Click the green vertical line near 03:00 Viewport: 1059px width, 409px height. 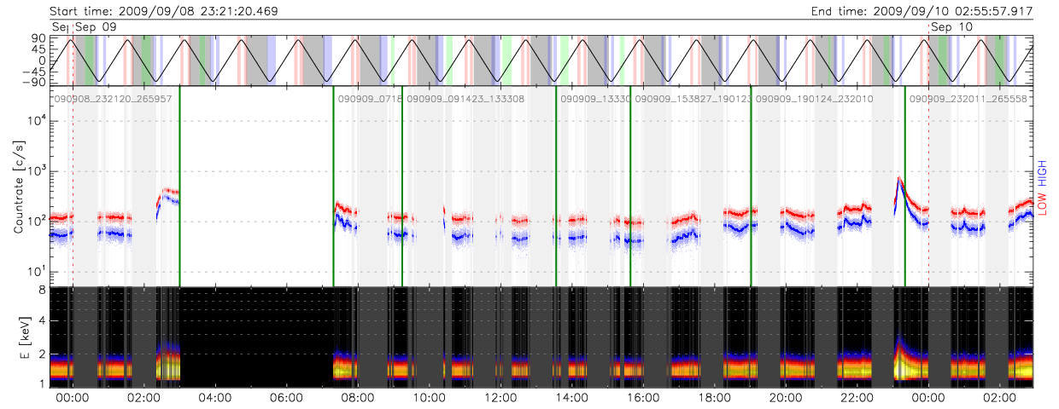179,187
